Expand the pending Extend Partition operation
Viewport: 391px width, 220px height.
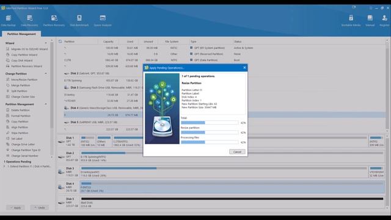[4, 166]
